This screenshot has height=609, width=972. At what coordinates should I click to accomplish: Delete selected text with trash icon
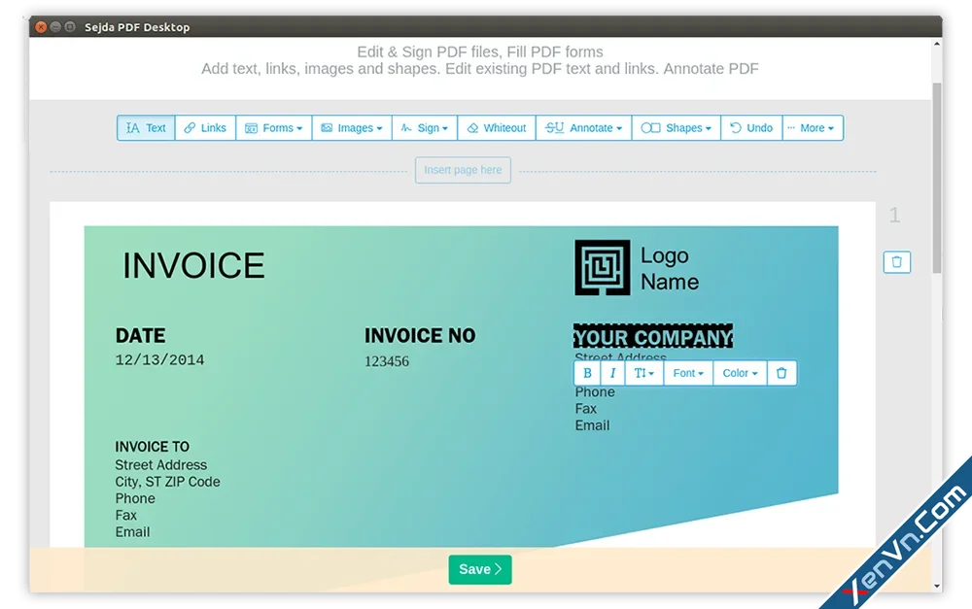(x=781, y=373)
